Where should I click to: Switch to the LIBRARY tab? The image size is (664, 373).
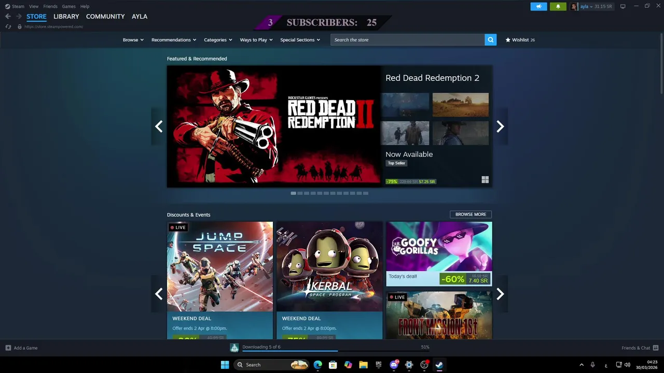(66, 17)
